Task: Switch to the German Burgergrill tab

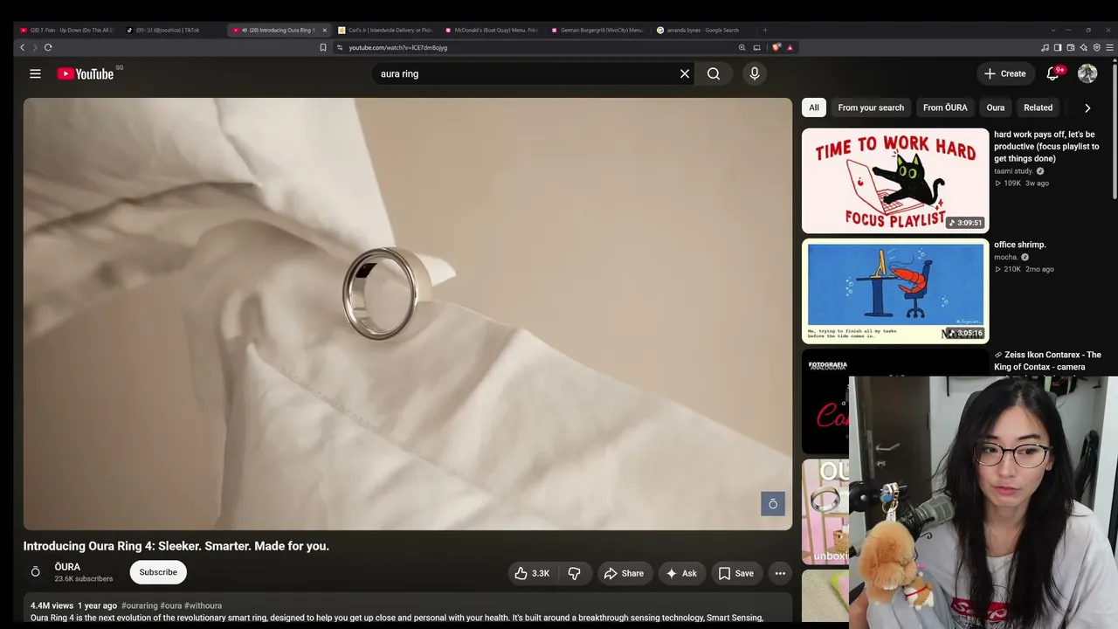Action: (x=597, y=30)
